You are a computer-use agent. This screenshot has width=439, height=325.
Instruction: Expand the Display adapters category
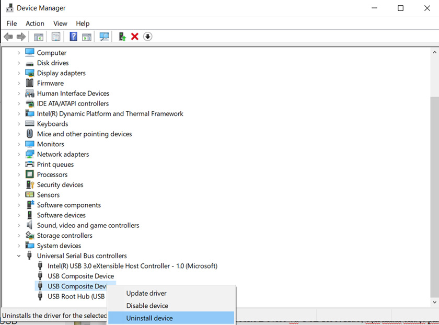pyautogui.click(x=19, y=73)
